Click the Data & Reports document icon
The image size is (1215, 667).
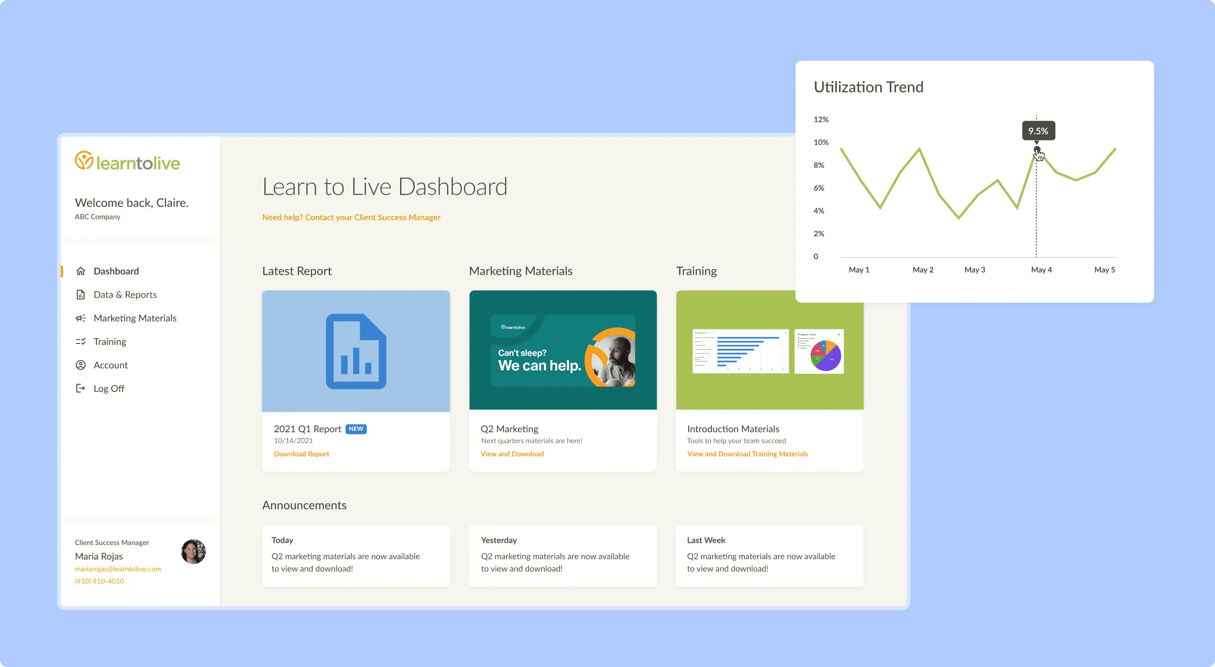tap(81, 295)
